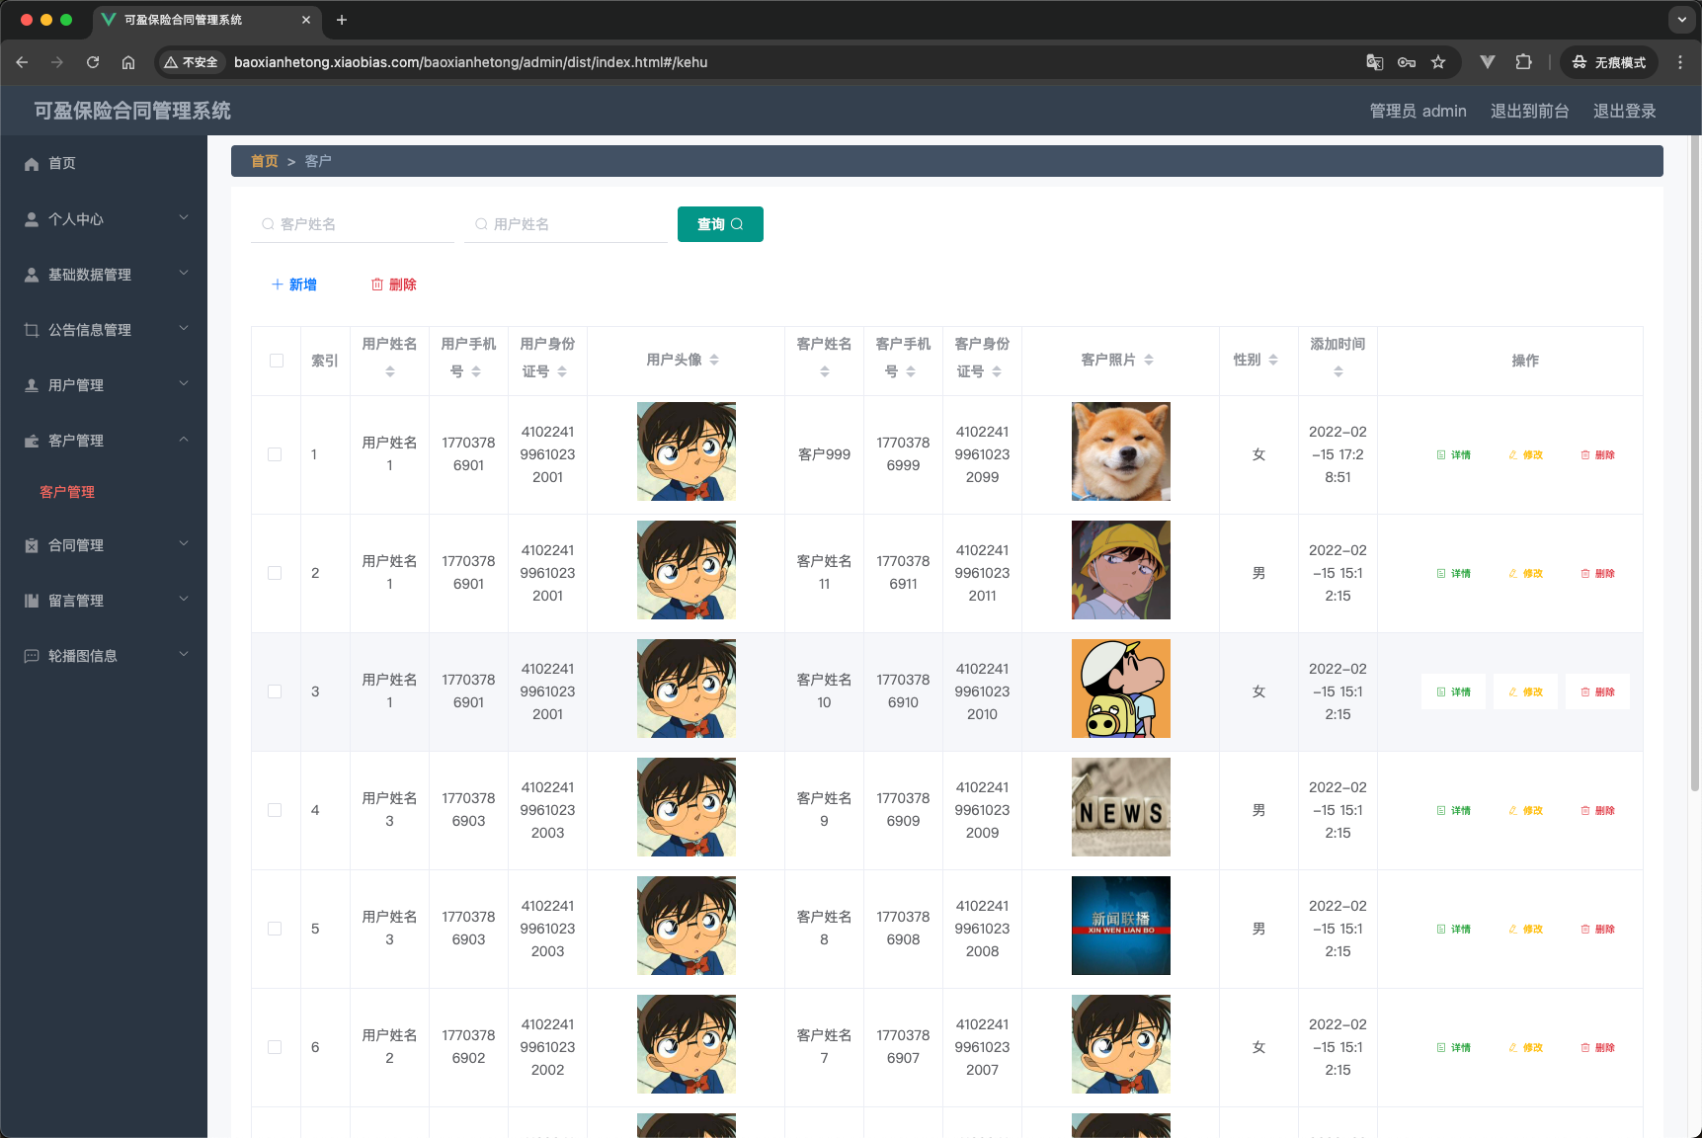The height and width of the screenshot is (1138, 1702).
Task: Open the tab list dropdown arrow
Action: click(x=1682, y=19)
